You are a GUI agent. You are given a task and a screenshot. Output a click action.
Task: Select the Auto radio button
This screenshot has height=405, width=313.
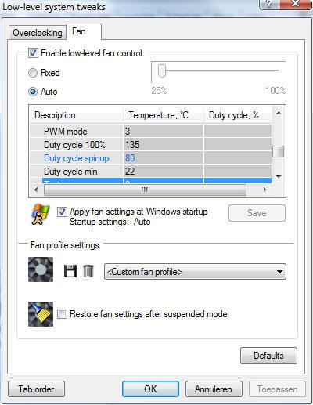[33, 92]
